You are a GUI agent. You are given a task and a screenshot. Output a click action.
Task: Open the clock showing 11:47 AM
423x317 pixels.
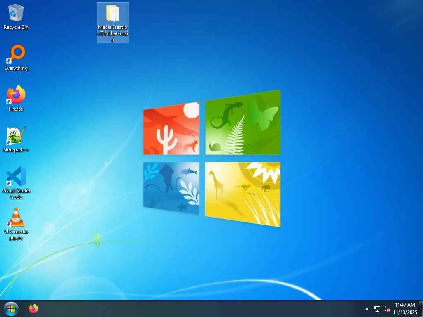point(405,309)
